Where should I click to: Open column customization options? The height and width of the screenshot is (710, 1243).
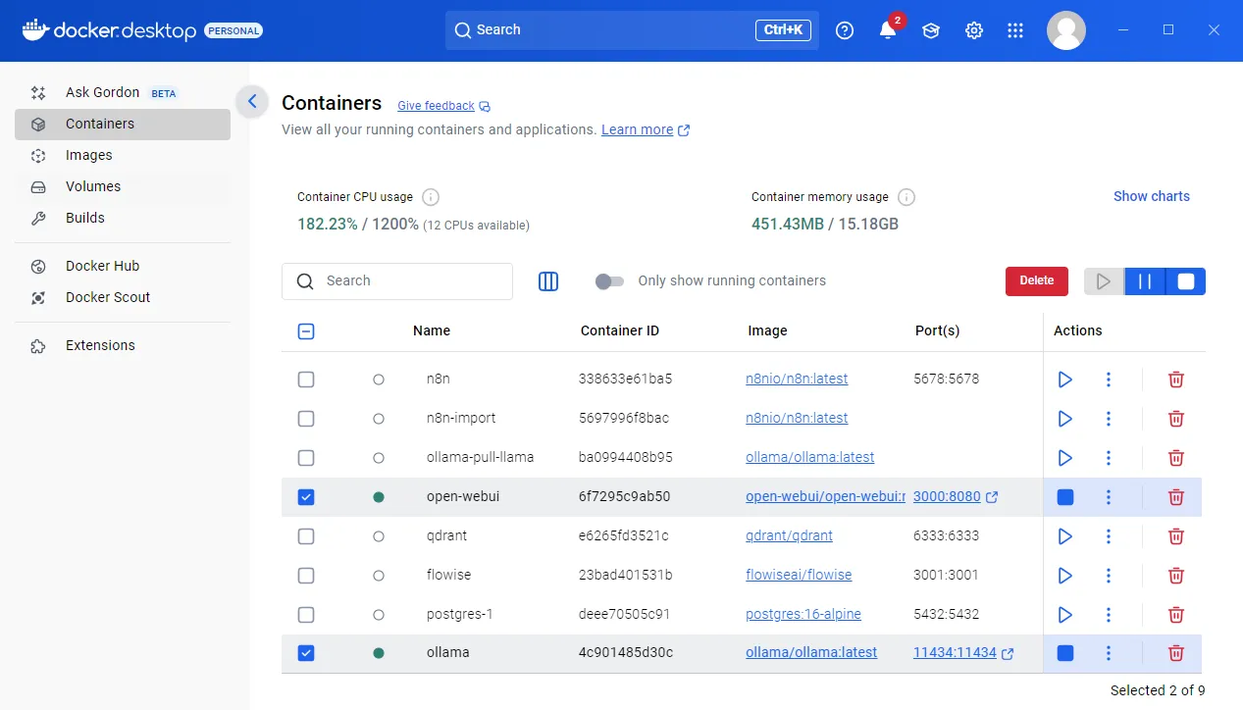(548, 281)
